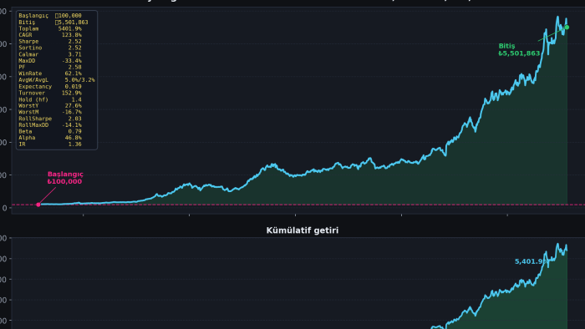Click the 'Toplam 5401.9%' stats row
585x329 pixels.
[50, 28]
